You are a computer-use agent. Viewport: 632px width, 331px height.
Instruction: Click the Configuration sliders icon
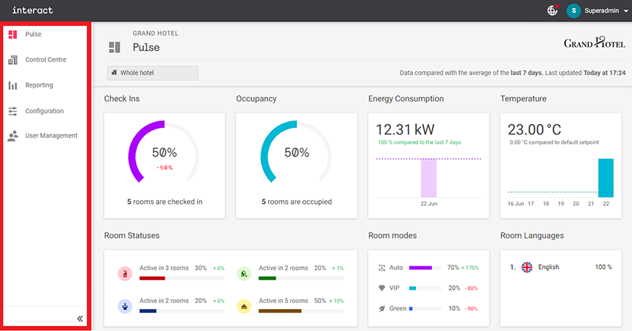click(x=12, y=111)
